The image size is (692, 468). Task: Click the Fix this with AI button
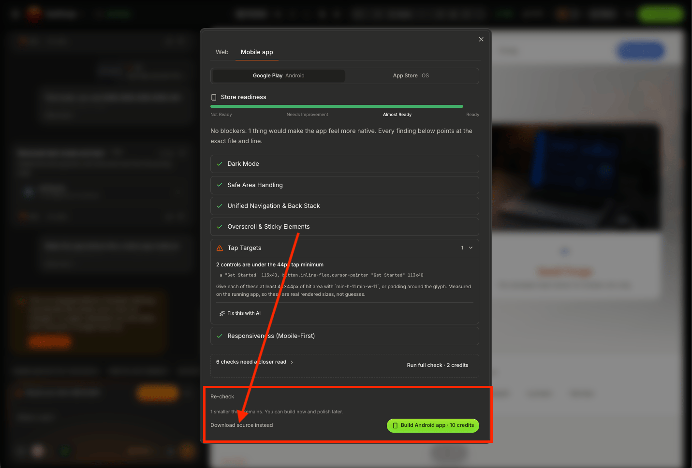click(x=240, y=313)
